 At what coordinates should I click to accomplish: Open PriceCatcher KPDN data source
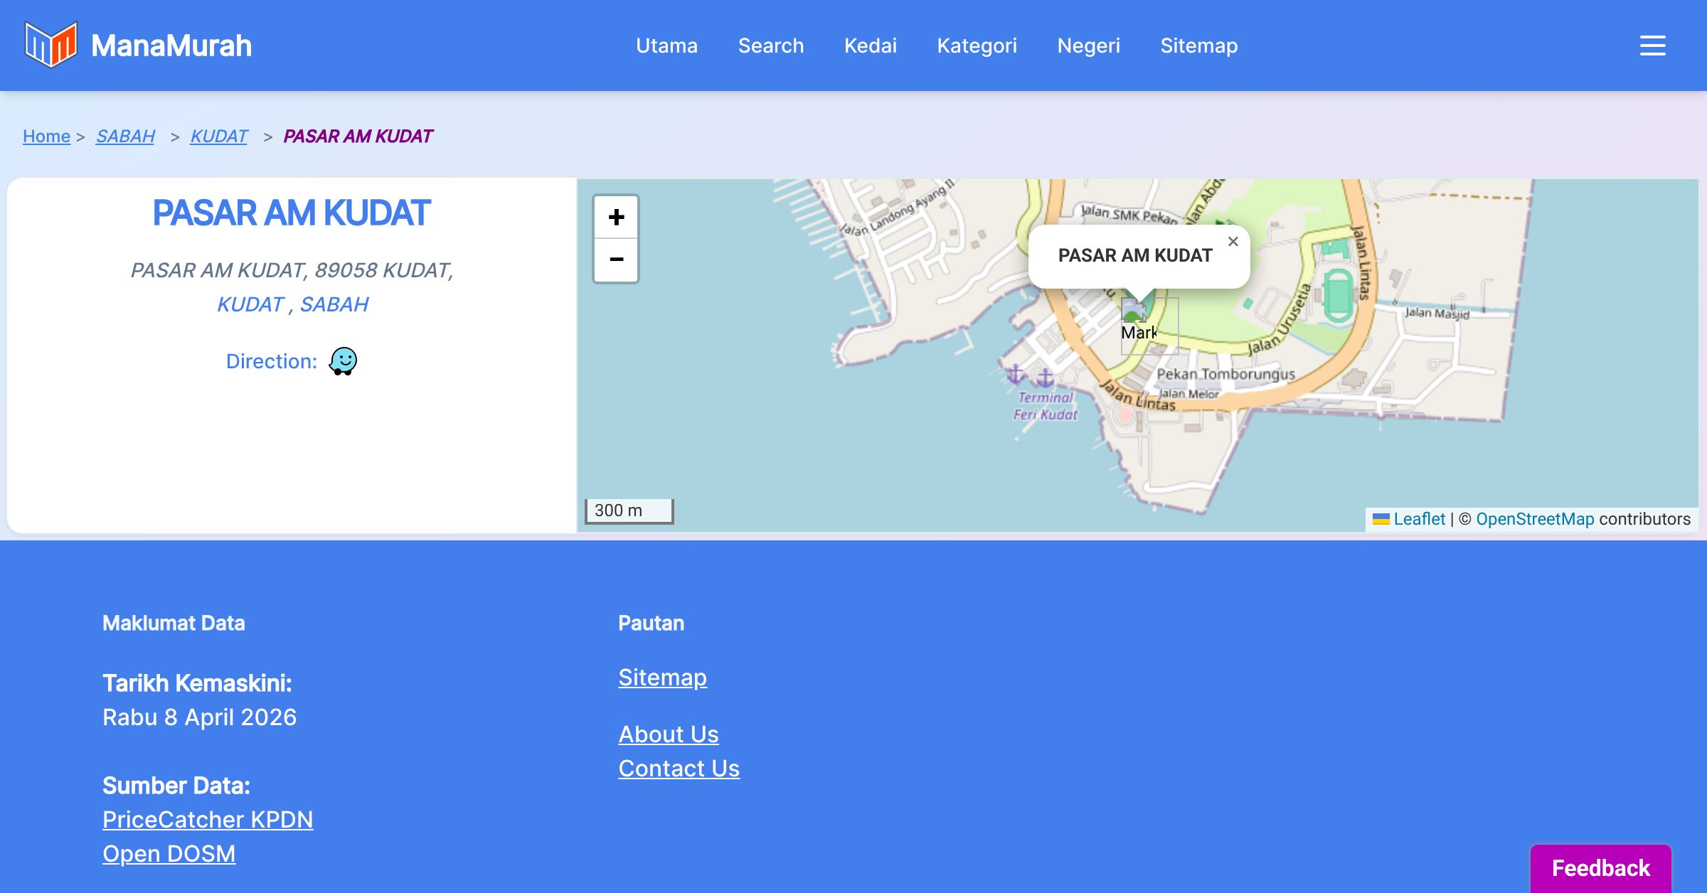[207, 820]
